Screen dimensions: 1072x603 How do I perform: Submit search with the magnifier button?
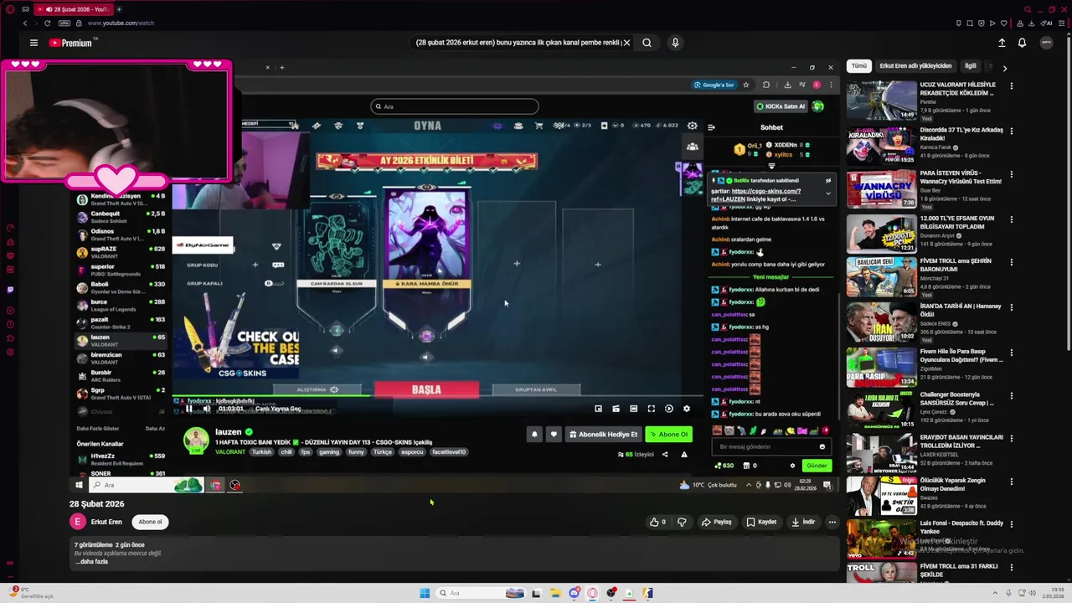point(647,43)
